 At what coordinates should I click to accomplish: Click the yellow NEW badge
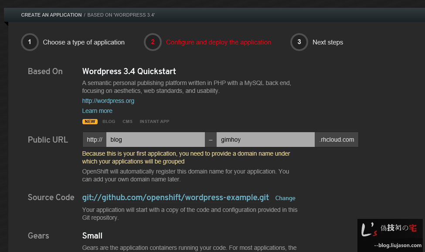click(90, 121)
